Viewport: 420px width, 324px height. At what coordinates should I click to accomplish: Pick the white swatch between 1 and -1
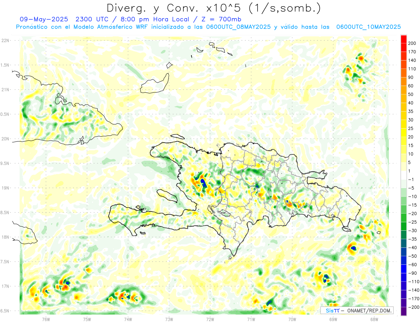pyautogui.click(x=404, y=175)
